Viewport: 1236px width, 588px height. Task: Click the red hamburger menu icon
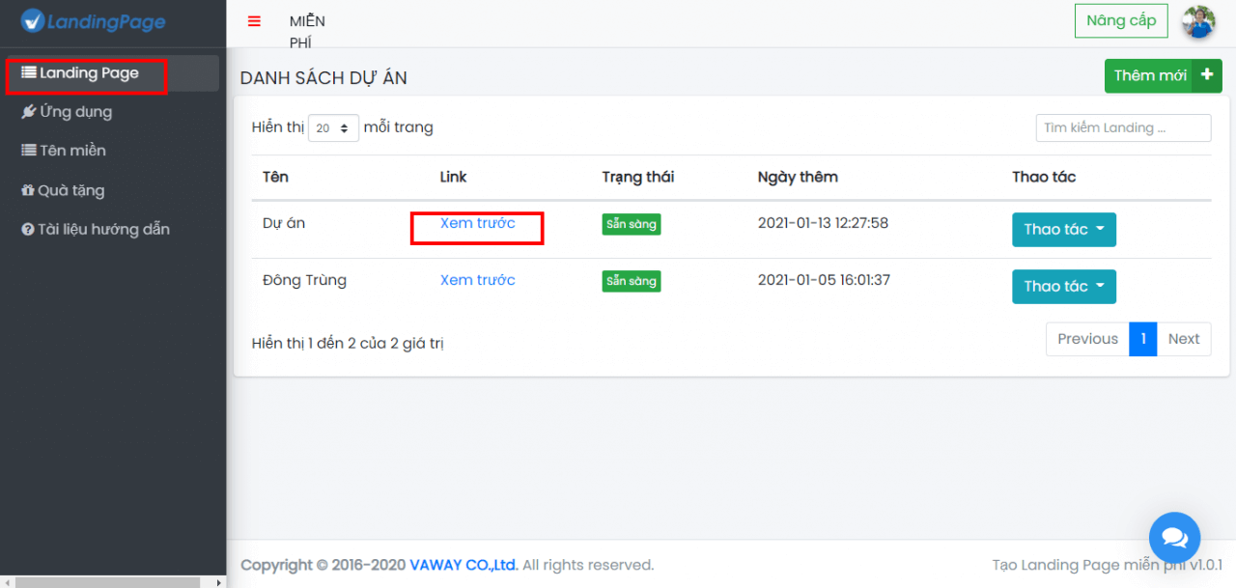254,22
